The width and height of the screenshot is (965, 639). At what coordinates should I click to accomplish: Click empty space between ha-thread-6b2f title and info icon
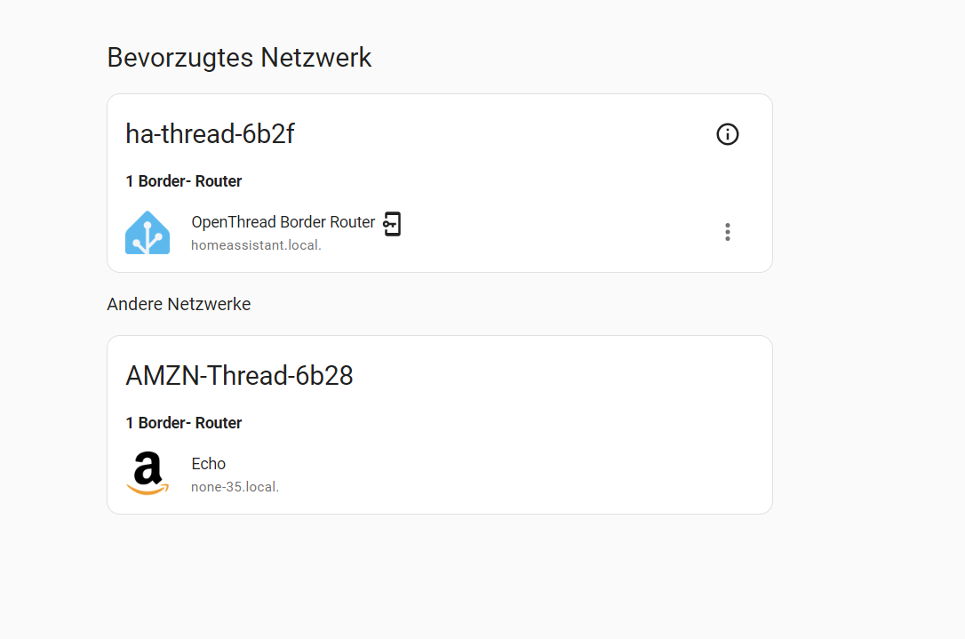[x=505, y=134]
